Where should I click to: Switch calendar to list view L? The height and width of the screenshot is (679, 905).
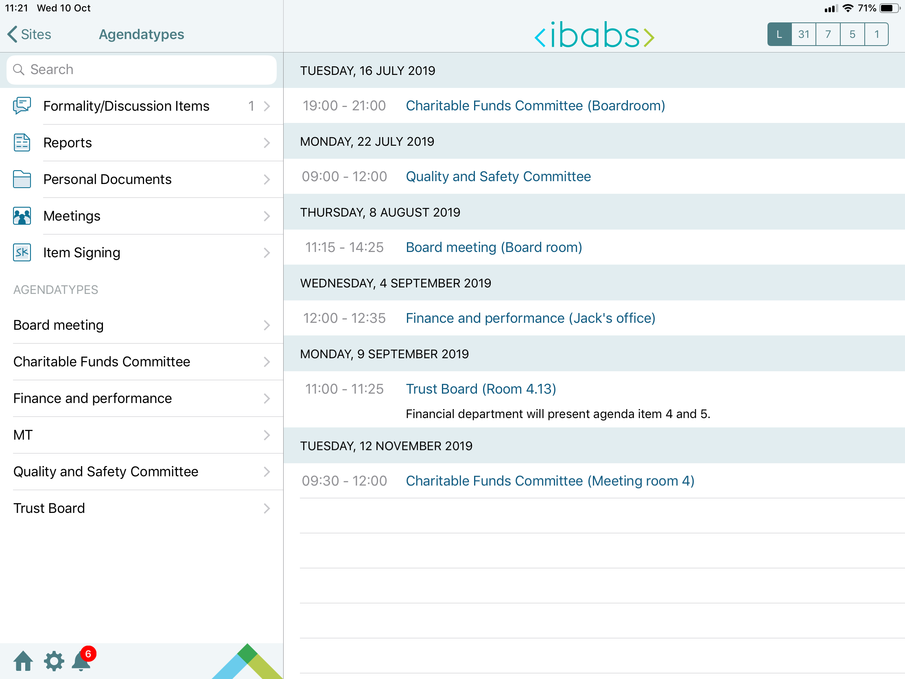click(x=779, y=34)
